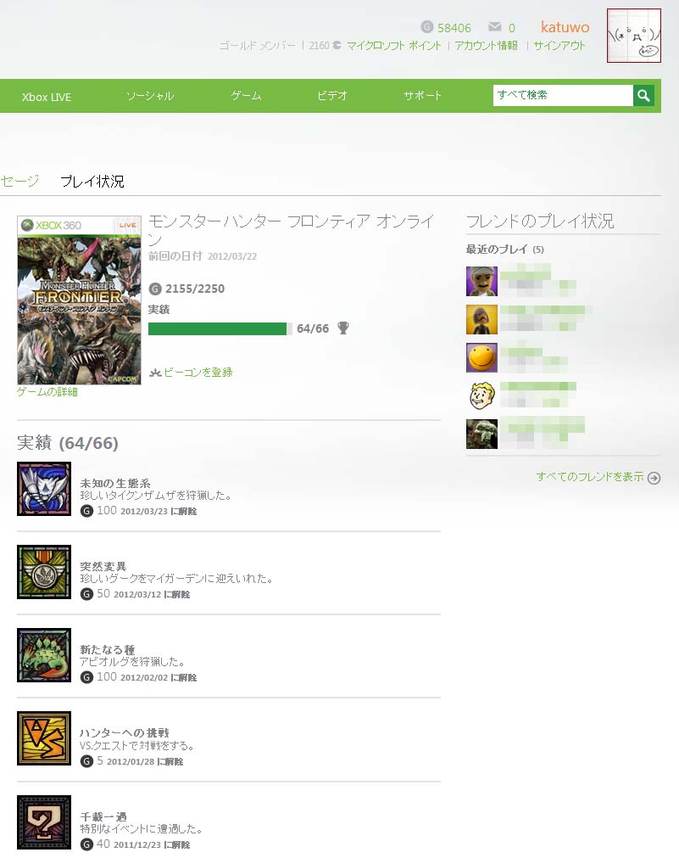Click the Gamerscore G icon beside 58406

pos(427,27)
